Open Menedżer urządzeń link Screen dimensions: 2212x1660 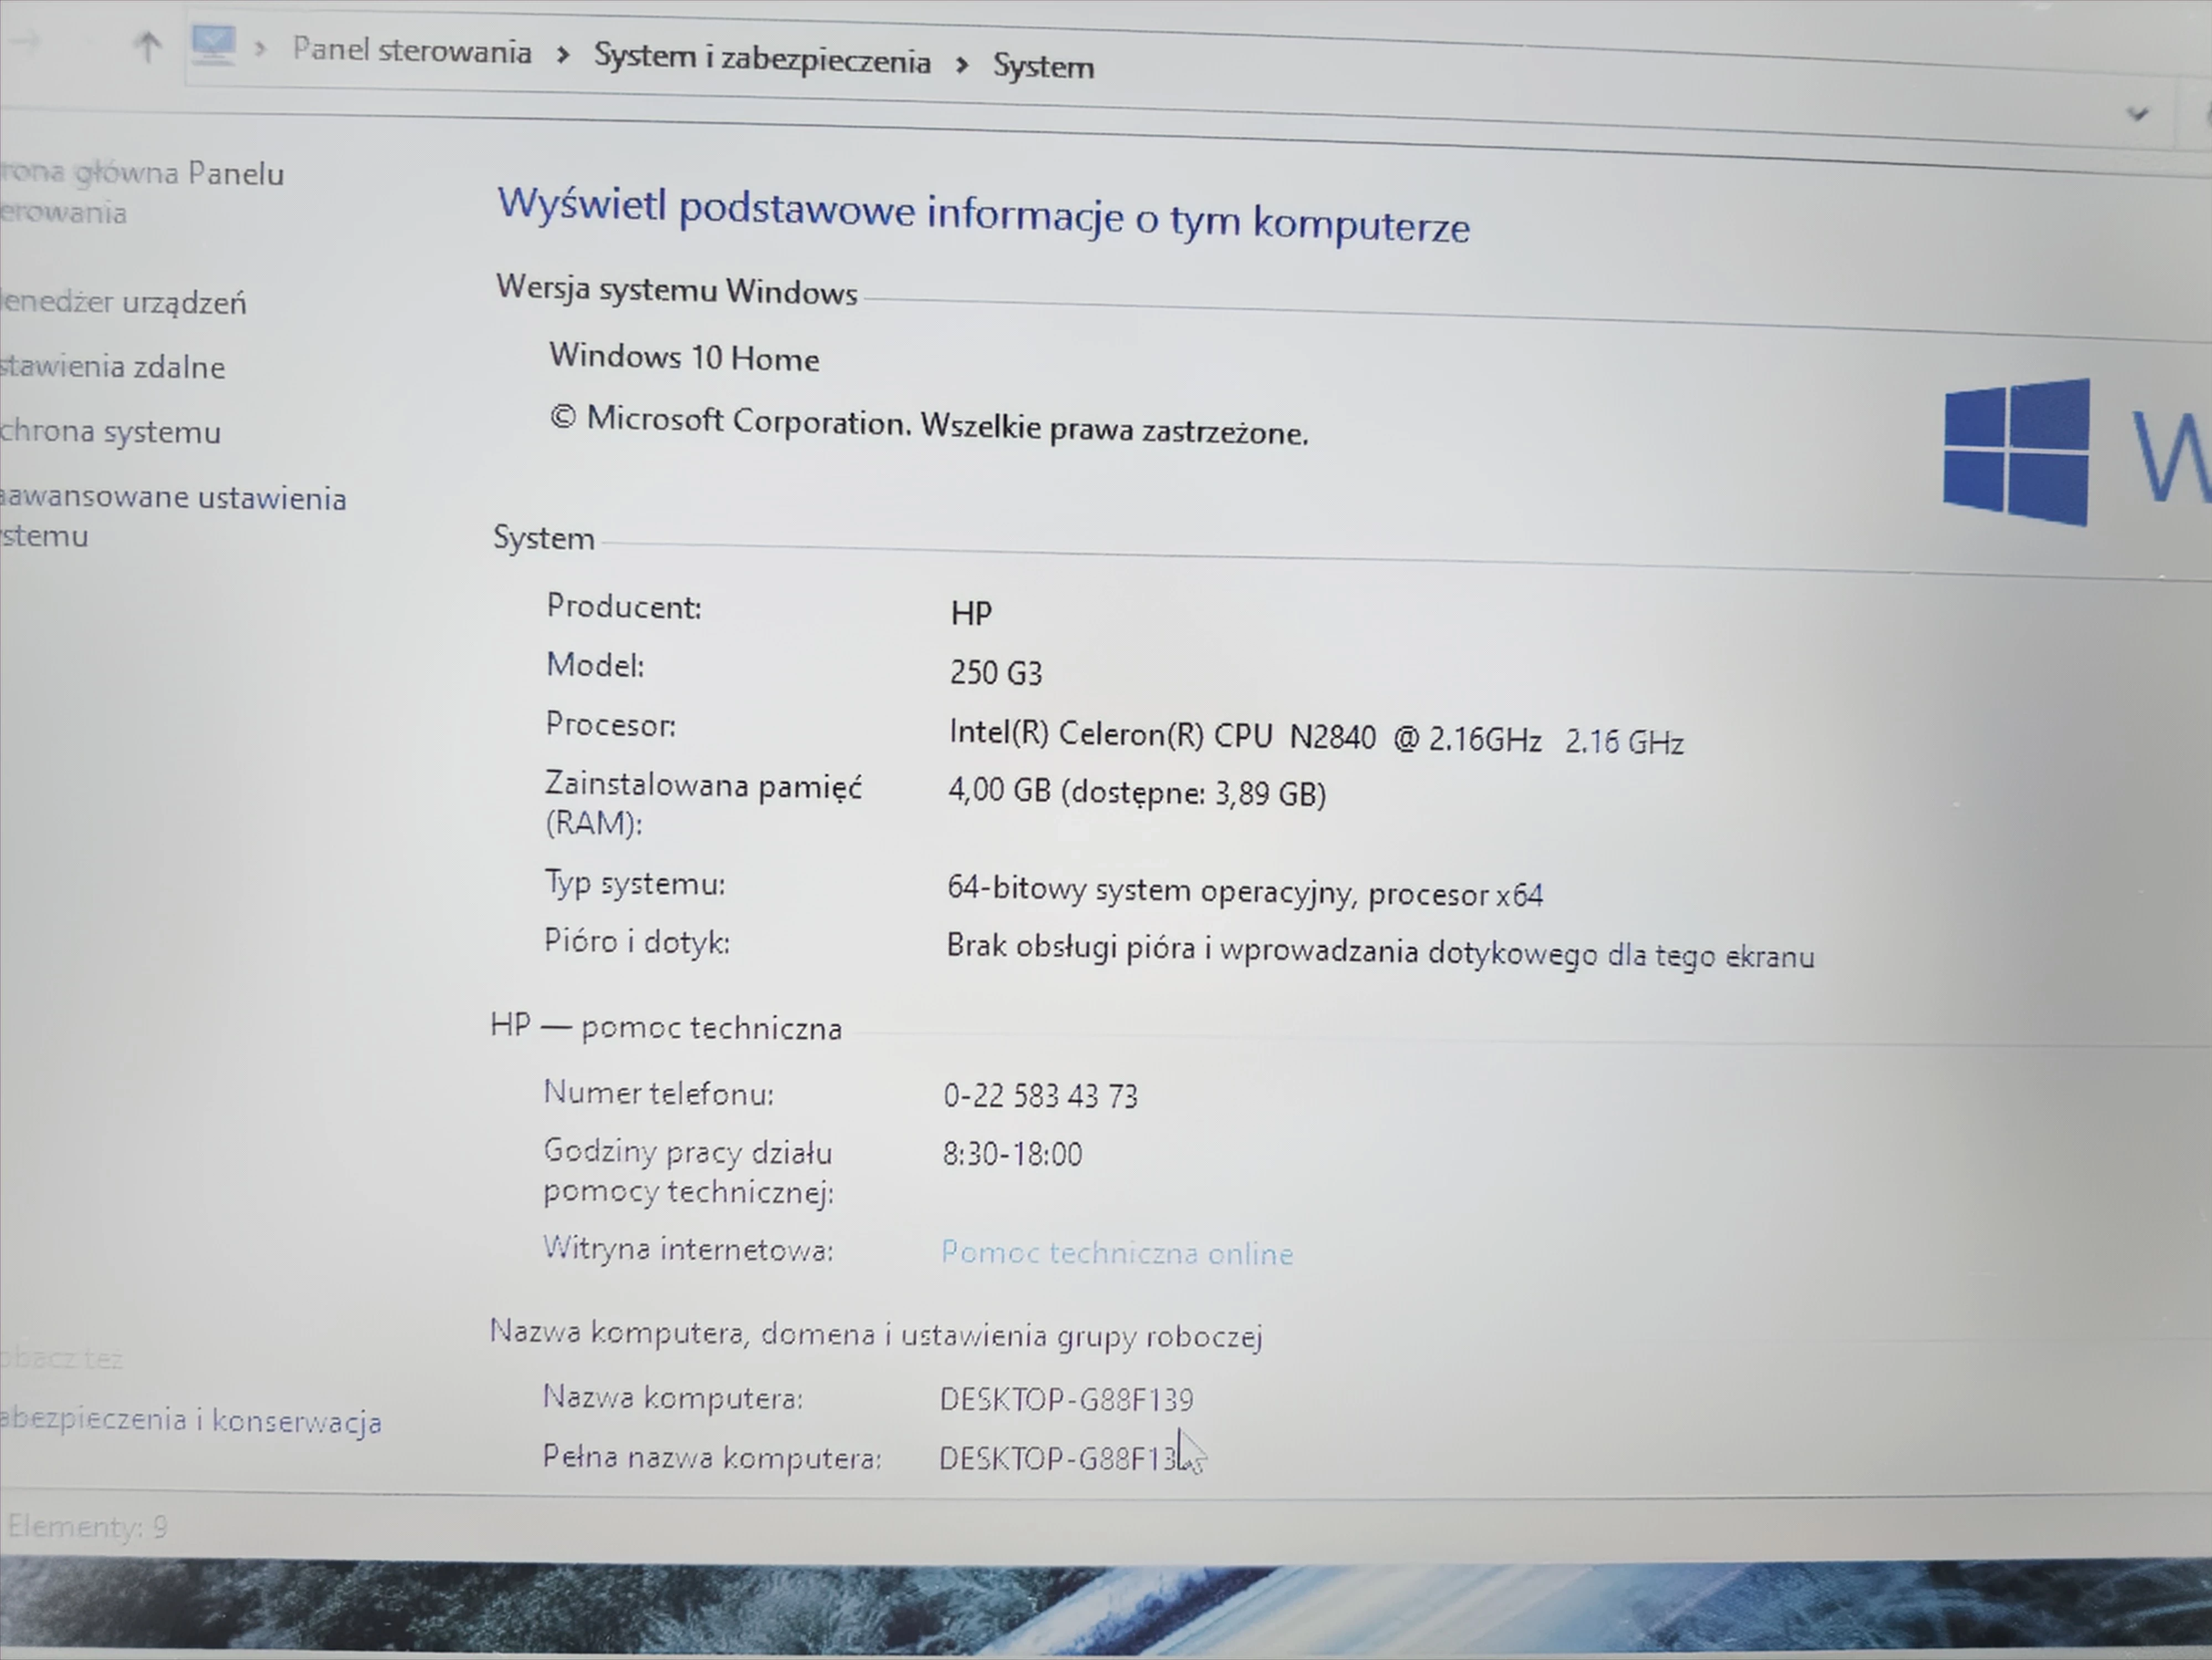click(123, 302)
